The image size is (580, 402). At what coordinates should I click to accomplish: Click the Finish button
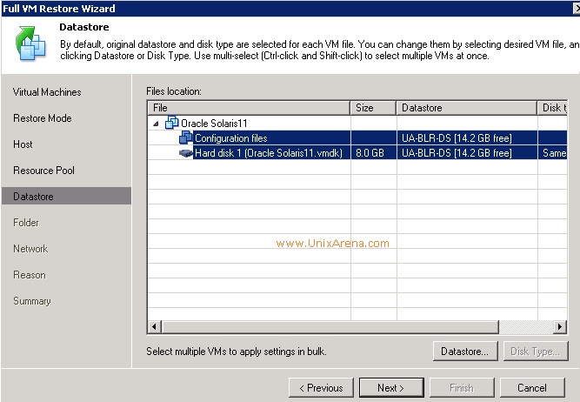click(x=462, y=387)
